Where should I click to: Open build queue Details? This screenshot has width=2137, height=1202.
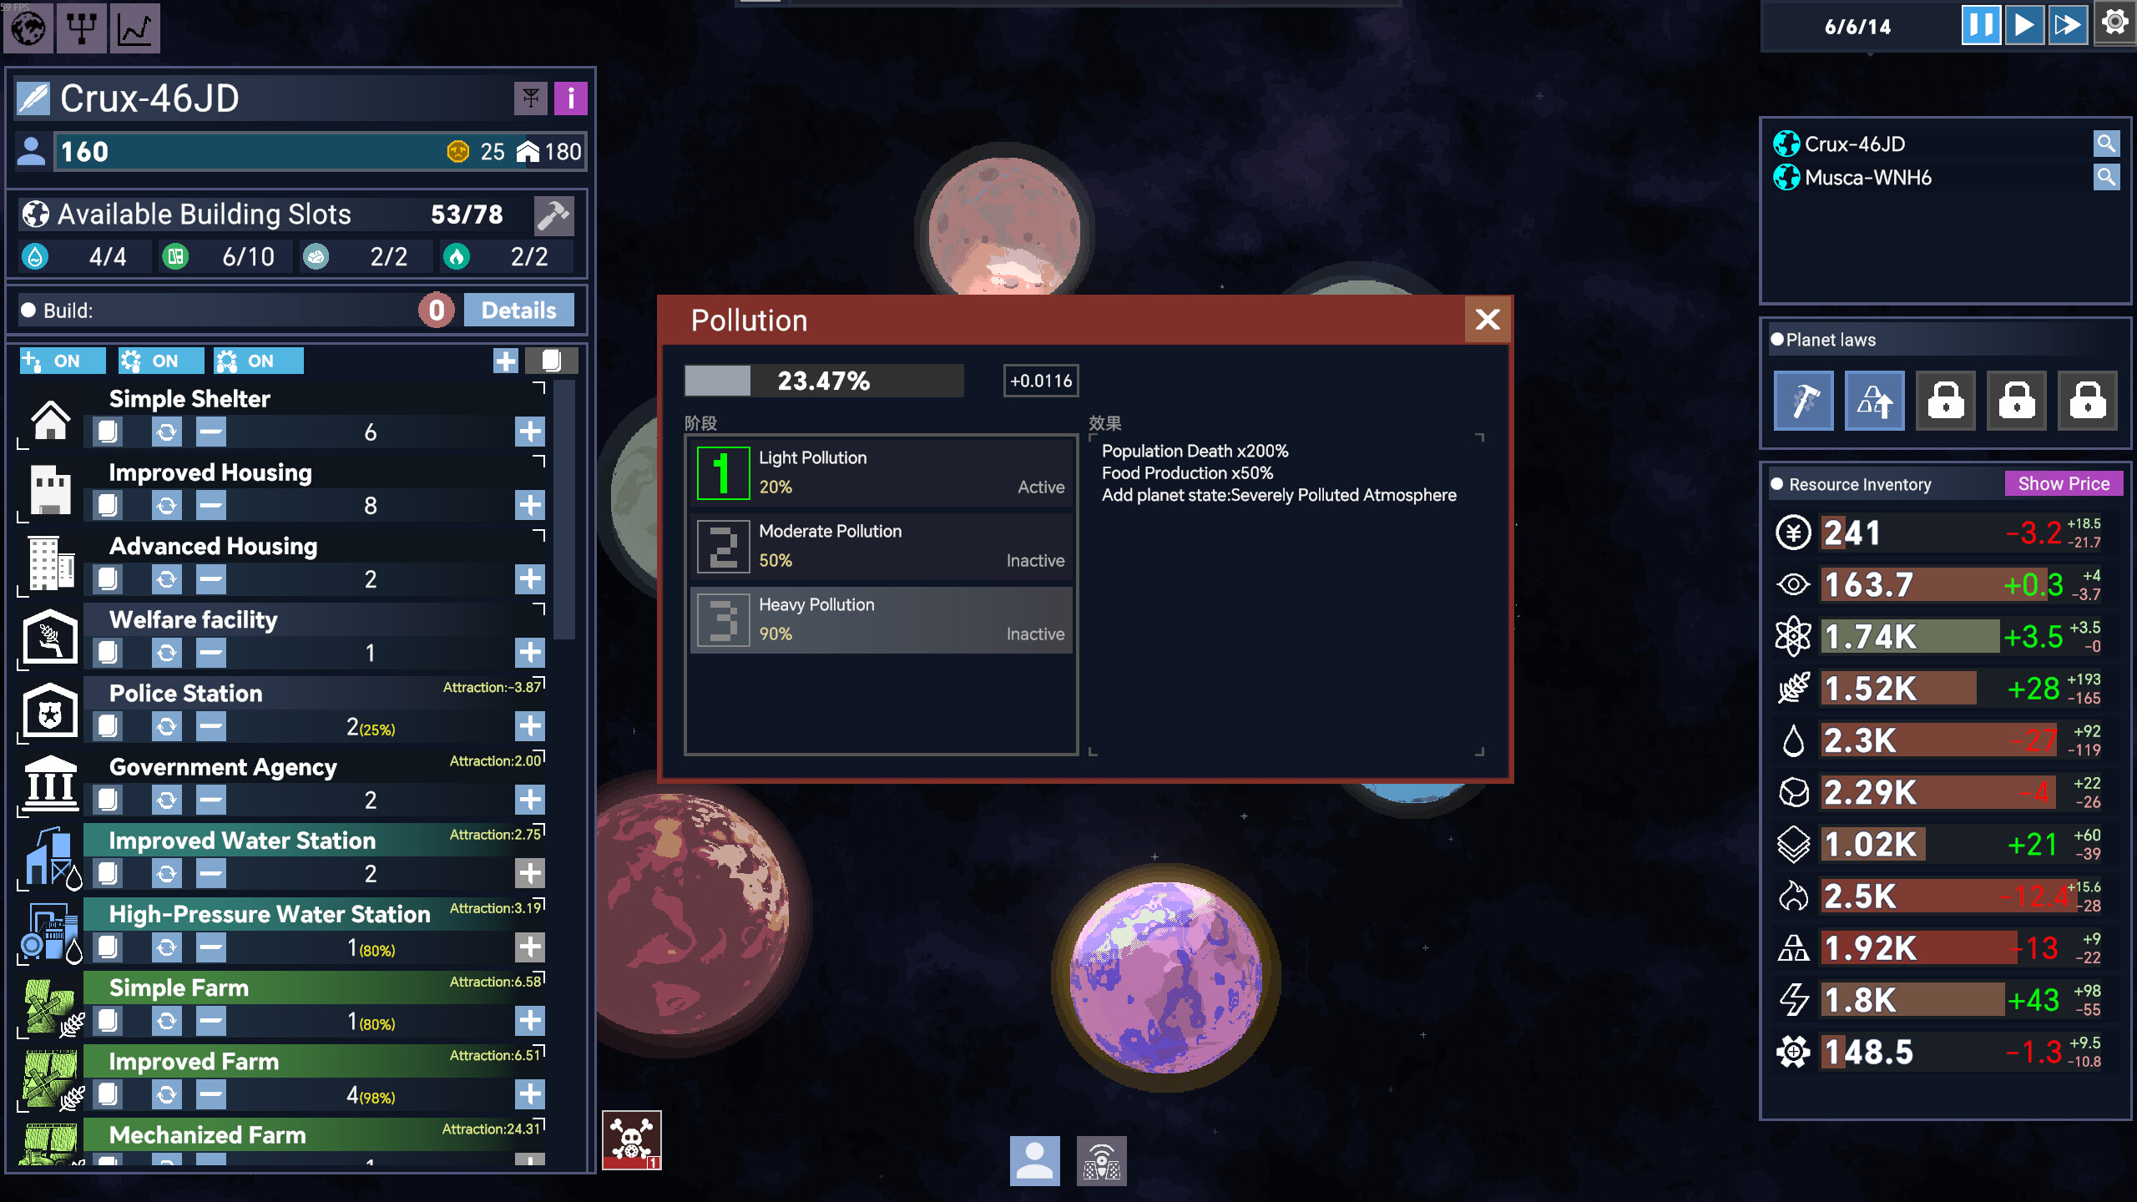coord(518,311)
